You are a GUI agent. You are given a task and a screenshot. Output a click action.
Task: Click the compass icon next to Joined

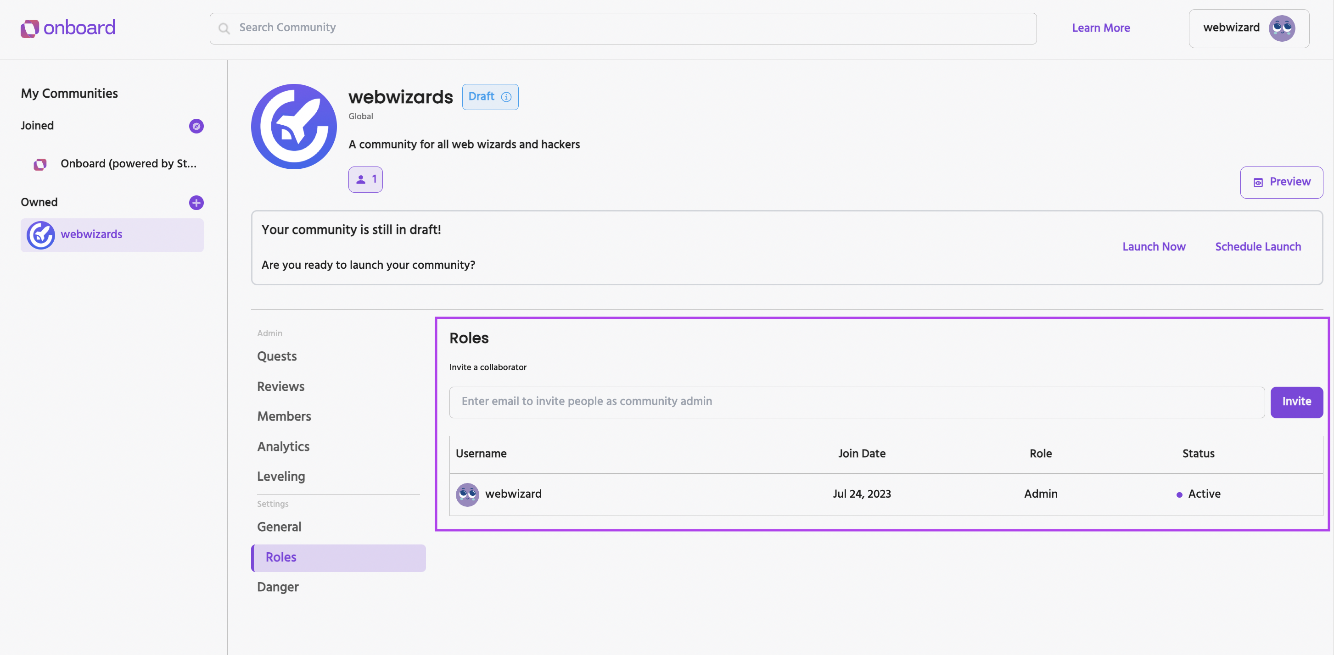tap(196, 126)
